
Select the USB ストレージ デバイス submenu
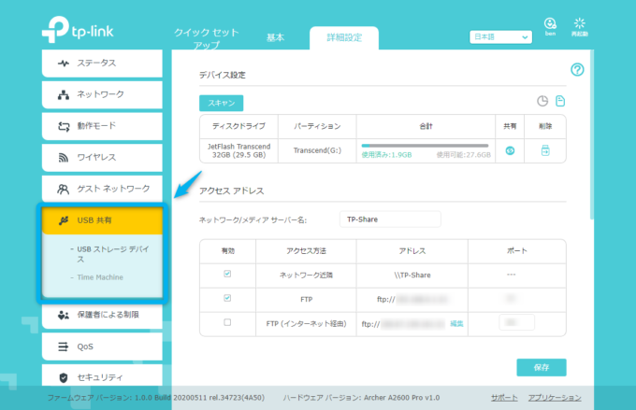tap(113, 254)
